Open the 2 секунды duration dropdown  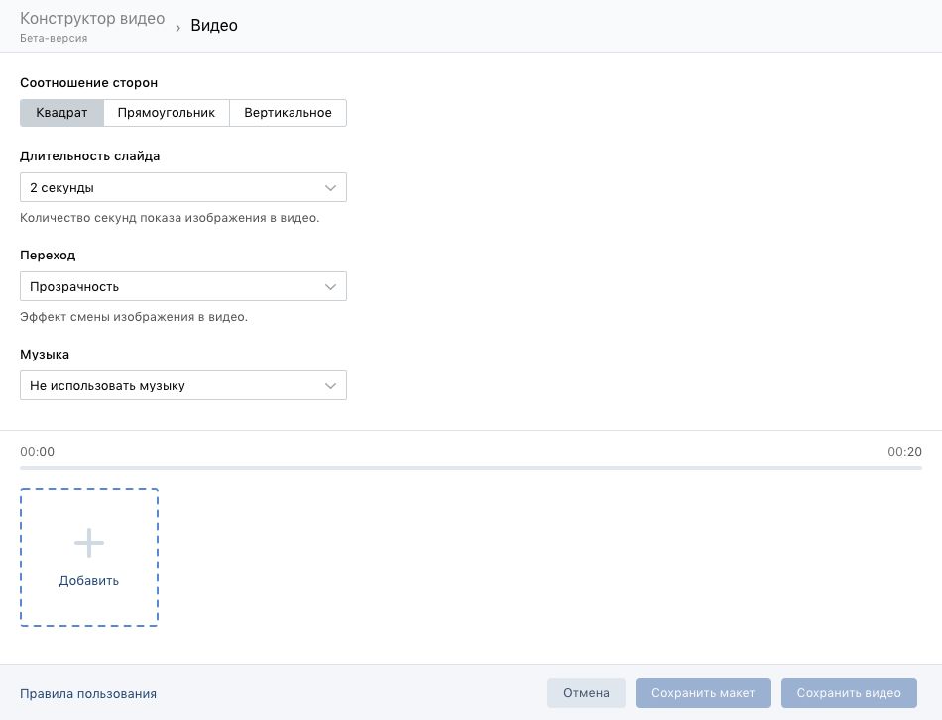(174, 188)
